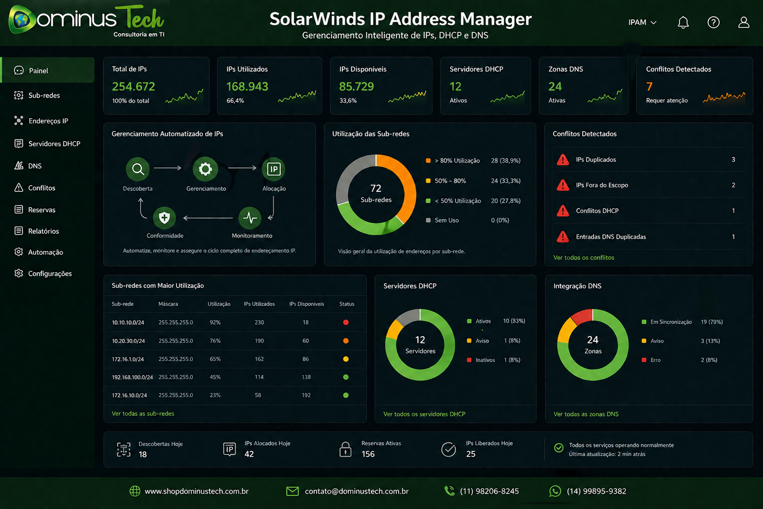Screen dimensions: 763x509
Task: Click the Gerenciamento gear icon
Action: pos(205,170)
